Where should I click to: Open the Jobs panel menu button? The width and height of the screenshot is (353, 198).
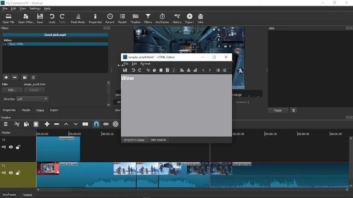[x=293, y=111]
